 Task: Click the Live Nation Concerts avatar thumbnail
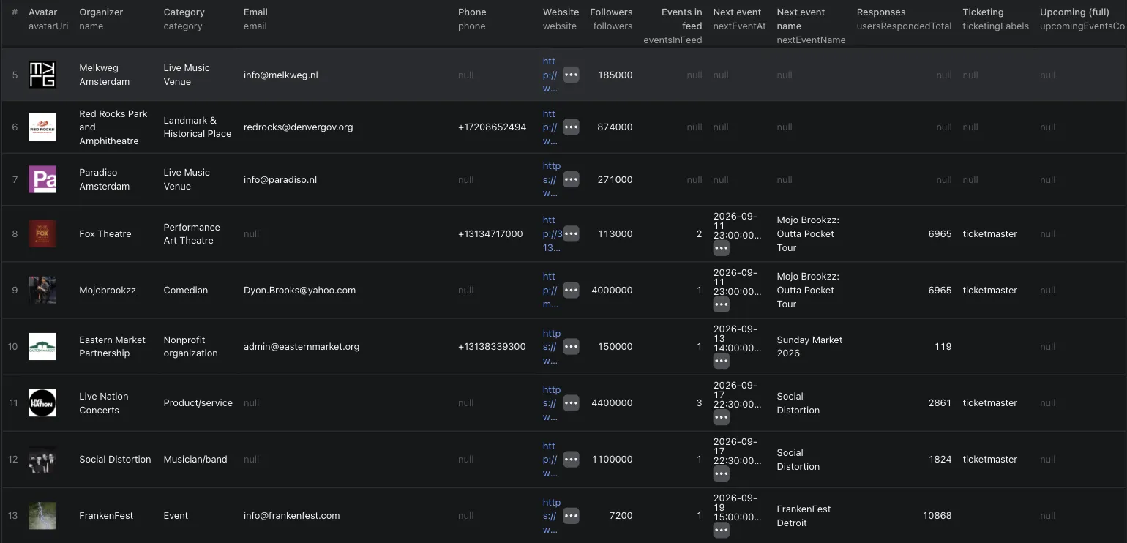click(42, 402)
